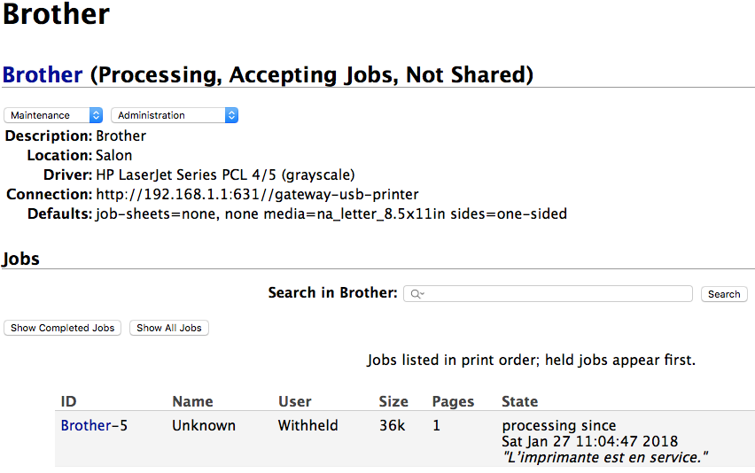Click the Pages column header
The width and height of the screenshot is (755, 473).
tap(453, 402)
